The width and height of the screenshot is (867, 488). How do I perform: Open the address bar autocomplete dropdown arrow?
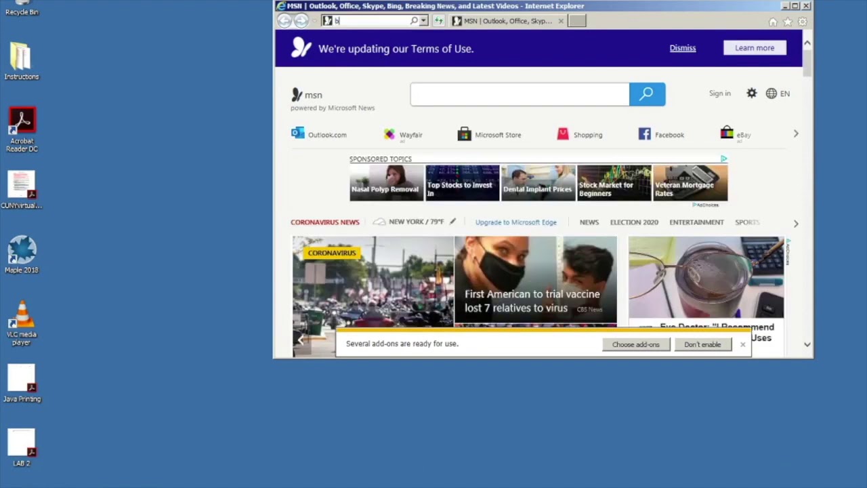pos(423,21)
